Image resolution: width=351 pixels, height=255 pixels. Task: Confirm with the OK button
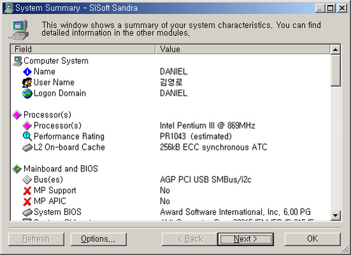click(313, 239)
